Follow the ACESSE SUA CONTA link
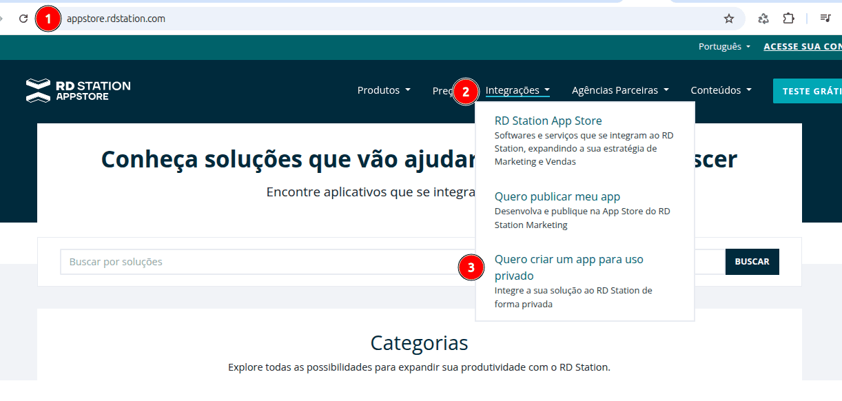 (803, 47)
